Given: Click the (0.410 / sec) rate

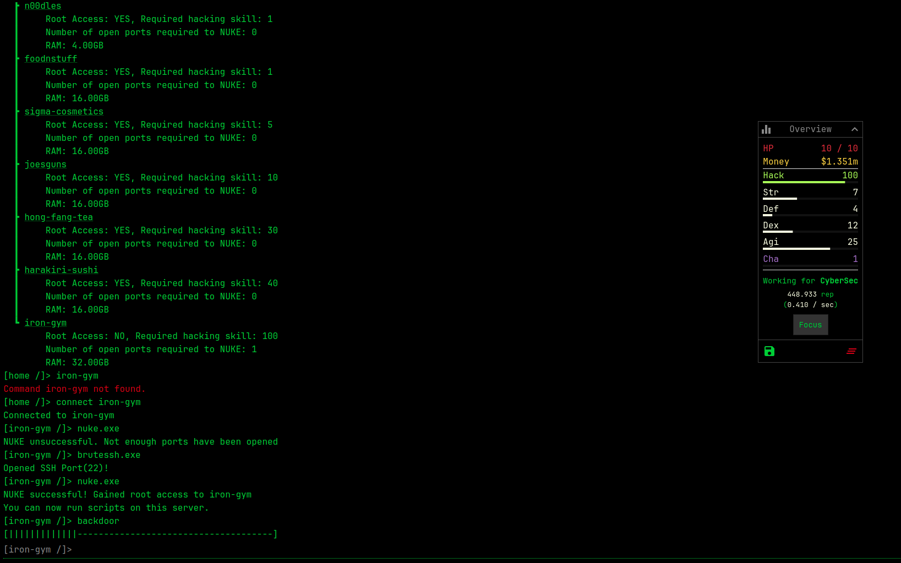Looking at the screenshot, I should pos(810,305).
